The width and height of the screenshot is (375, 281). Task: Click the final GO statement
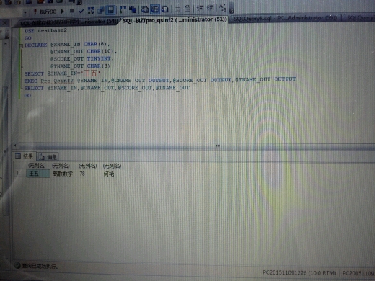[x=27, y=95]
